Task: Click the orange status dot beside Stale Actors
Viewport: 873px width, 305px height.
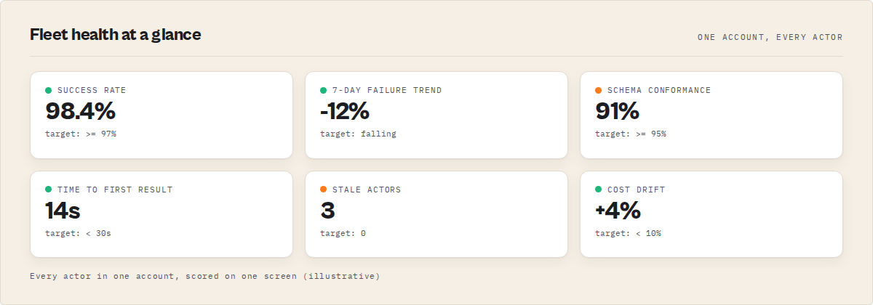Action: click(324, 190)
